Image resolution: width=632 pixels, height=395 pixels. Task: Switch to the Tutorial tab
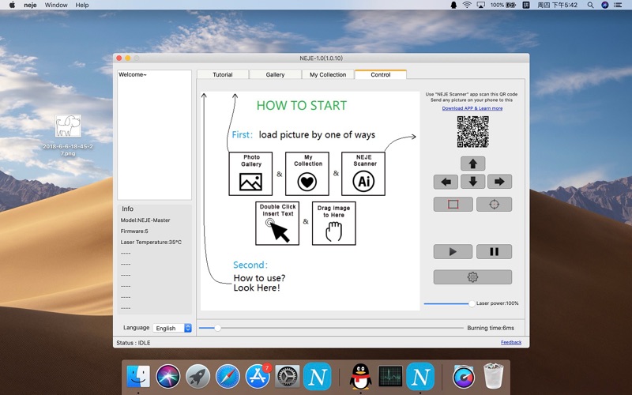pos(223,75)
